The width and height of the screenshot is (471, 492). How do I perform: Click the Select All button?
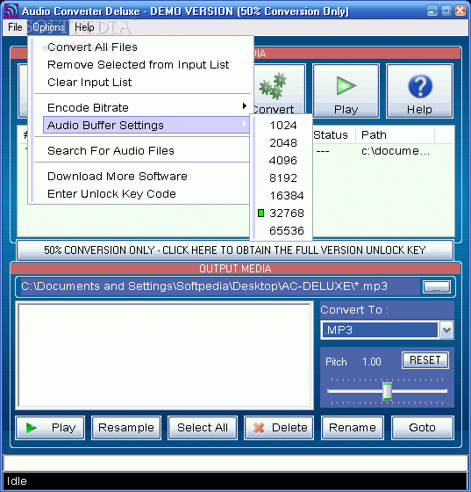point(203,428)
